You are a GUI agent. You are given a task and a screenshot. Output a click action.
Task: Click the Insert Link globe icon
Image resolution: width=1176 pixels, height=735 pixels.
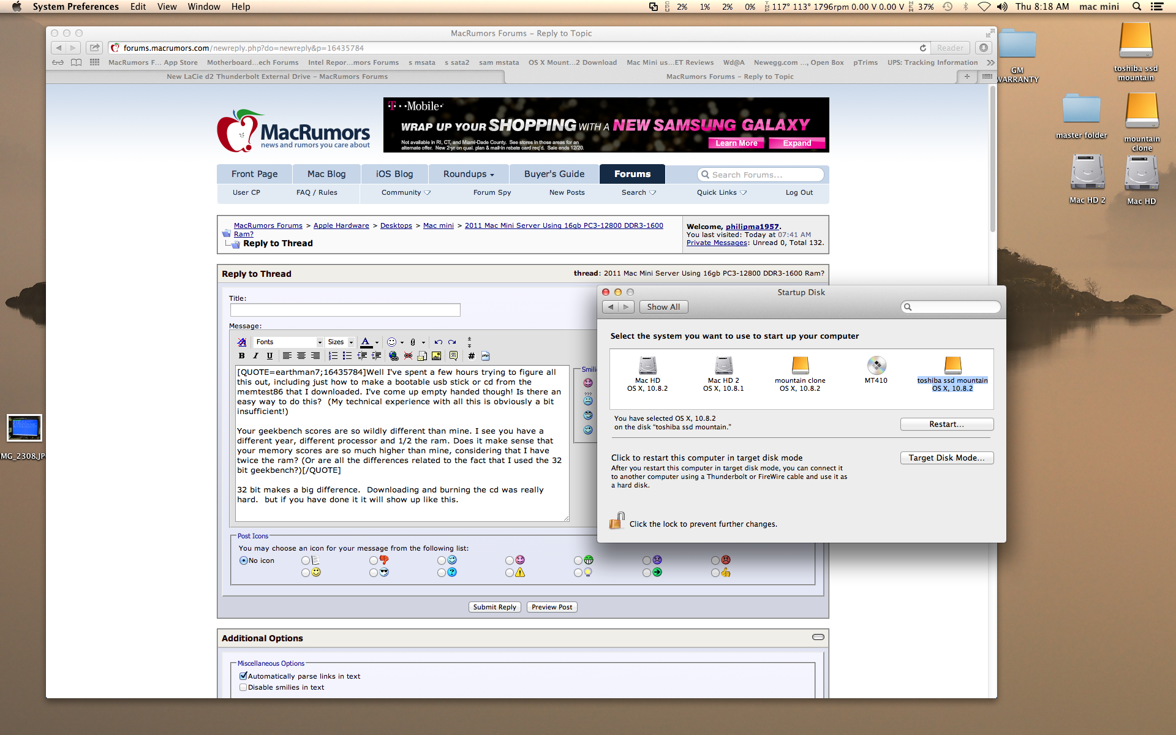[x=394, y=356]
